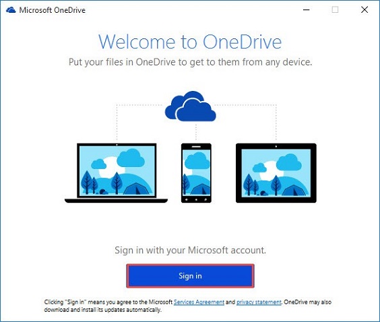Click the blue Sign in button
This screenshot has height=322, width=380.
coord(190,276)
